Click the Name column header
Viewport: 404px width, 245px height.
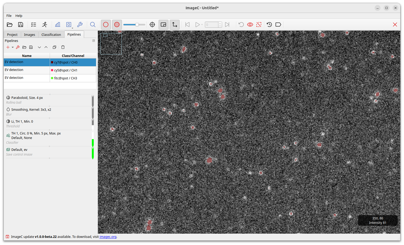click(27, 56)
